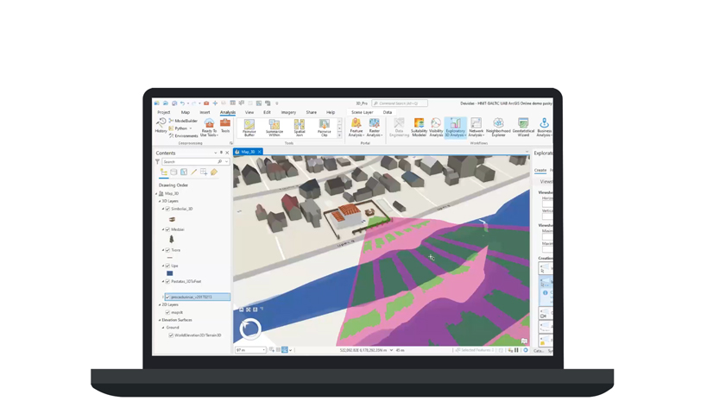Collapse the Elevation Surfaces group

[x=160, y=320]
